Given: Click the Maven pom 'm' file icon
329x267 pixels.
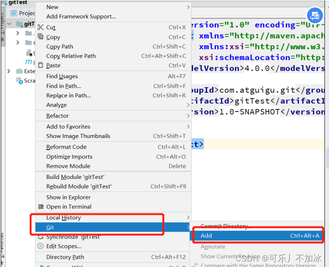Looking at the screenshot, I should pos(29,62).
